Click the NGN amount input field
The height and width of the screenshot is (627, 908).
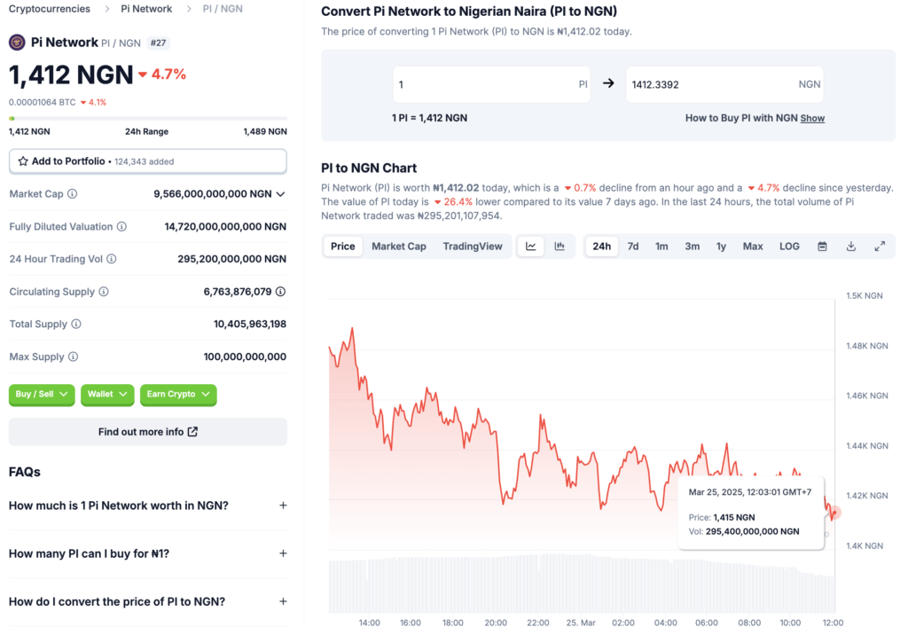(724, 84)
